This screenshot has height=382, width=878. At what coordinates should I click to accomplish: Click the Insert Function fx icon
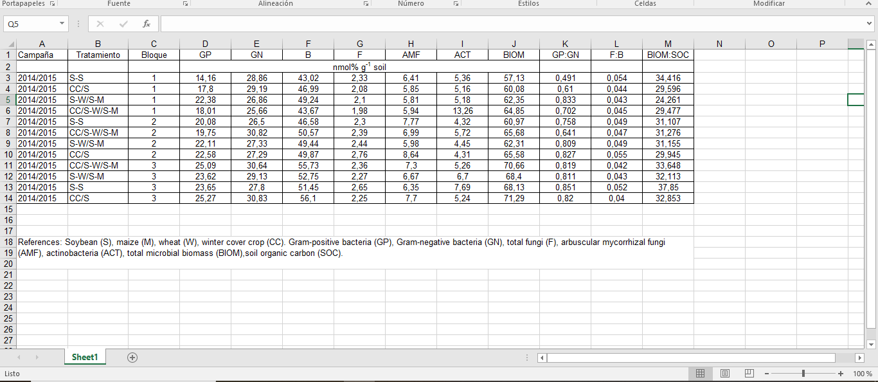point(147,24)
